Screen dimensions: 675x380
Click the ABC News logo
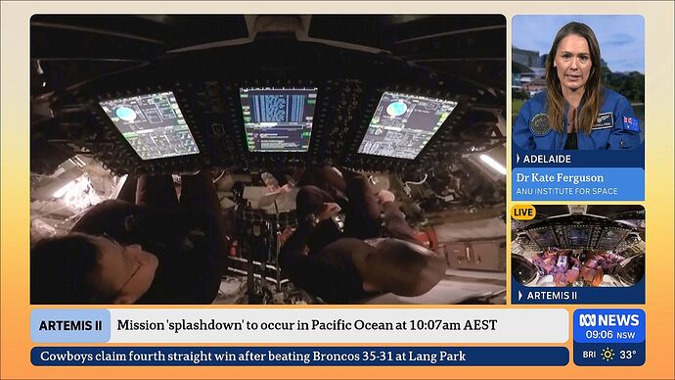pyautogui.click(x=608, y=320)
